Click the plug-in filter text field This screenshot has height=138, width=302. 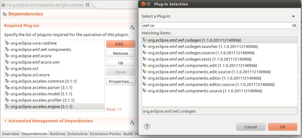click(x=217, y=25)
